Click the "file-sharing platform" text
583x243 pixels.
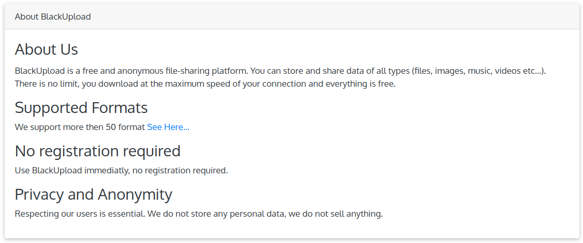(x=200, y=71)
